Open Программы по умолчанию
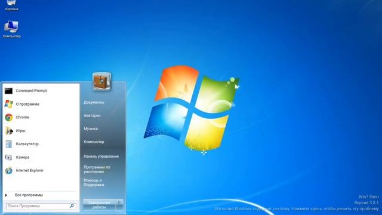 [x=97, y=169]
